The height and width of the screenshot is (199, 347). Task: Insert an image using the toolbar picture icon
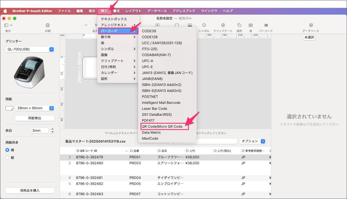click(x=190, y=25)
